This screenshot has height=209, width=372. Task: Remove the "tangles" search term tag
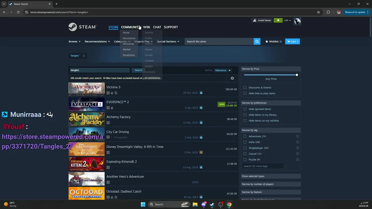click(x=84, y=56)
